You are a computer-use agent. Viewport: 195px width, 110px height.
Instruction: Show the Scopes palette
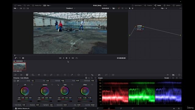173,75
